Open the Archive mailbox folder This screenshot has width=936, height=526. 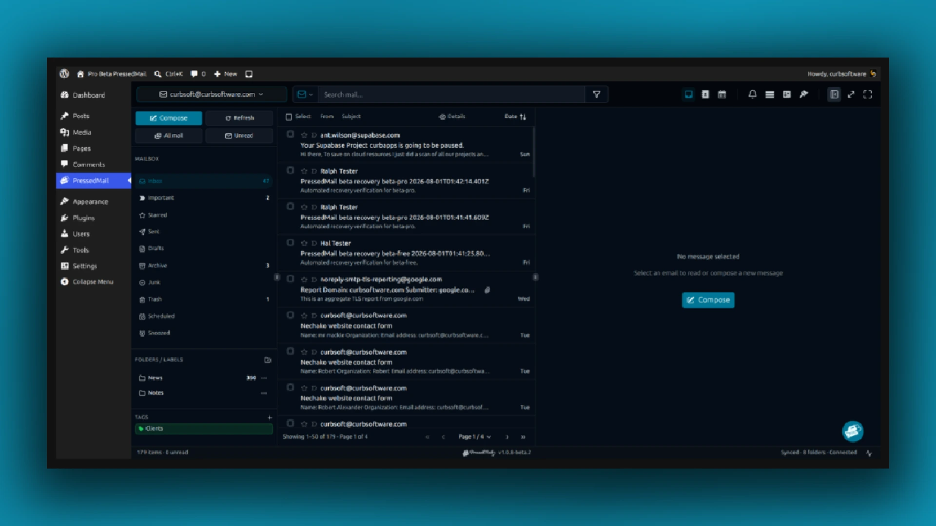point(204,265)
